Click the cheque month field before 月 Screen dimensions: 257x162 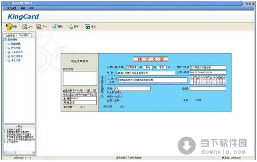(148, 68)
